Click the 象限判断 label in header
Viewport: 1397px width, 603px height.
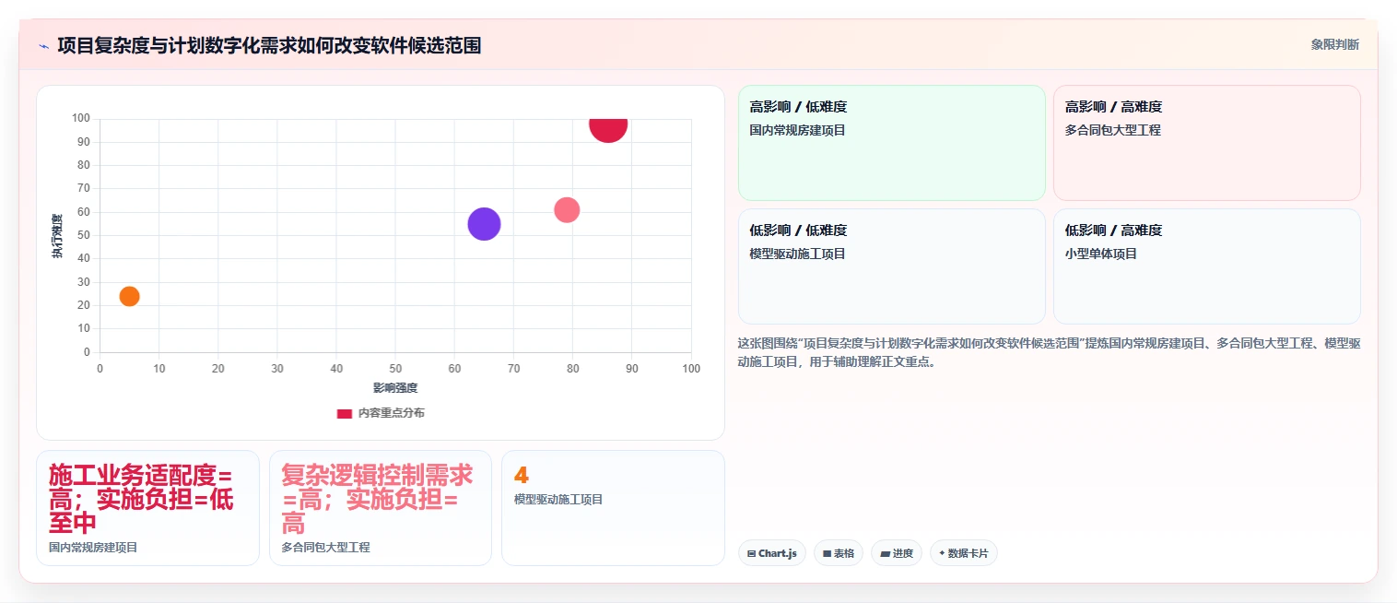pos(1334,44)
